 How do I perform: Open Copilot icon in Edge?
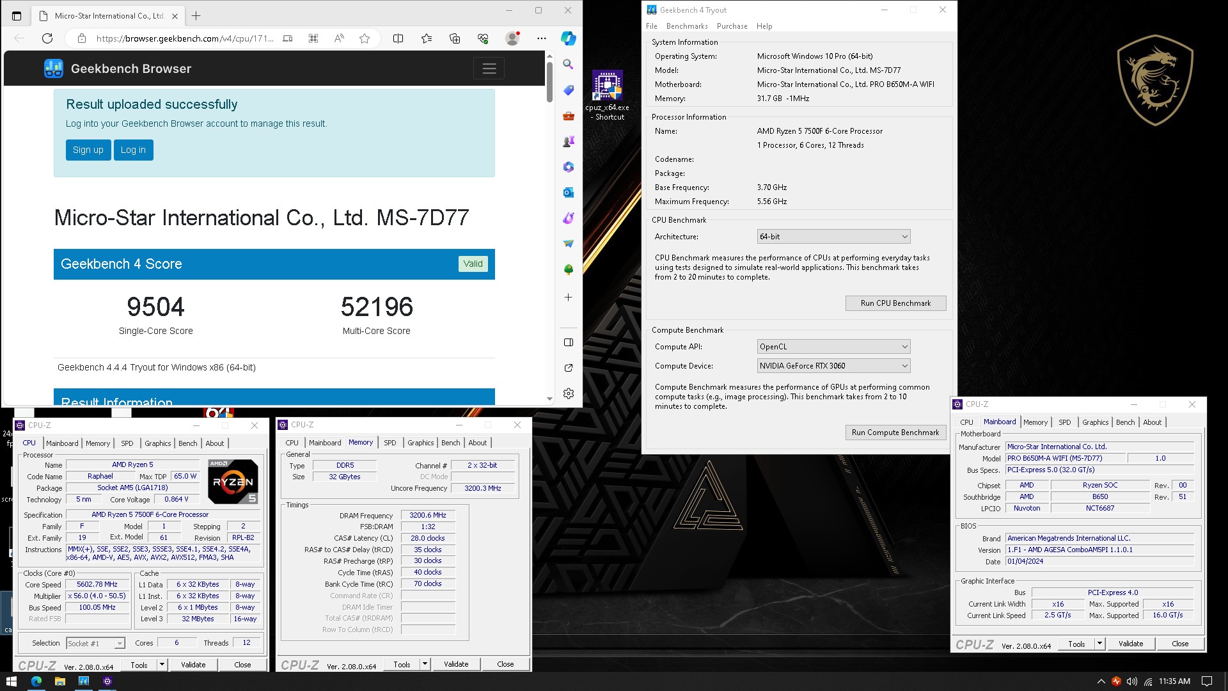(568, 38)
